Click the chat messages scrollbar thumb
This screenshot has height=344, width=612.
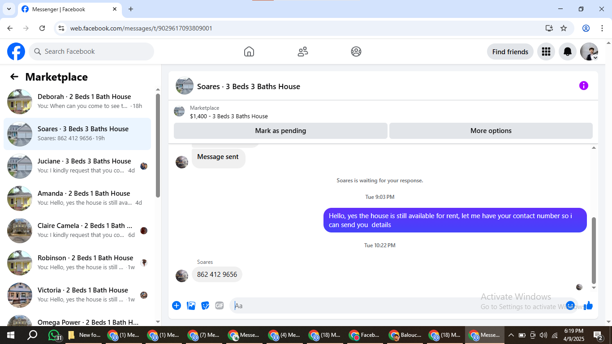(x=594, y=250)
